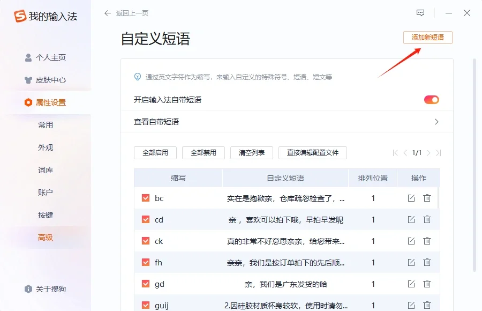Click the page vertical scrollbar
This screenshot has width=482, height=311.
(x=475, y=165)
